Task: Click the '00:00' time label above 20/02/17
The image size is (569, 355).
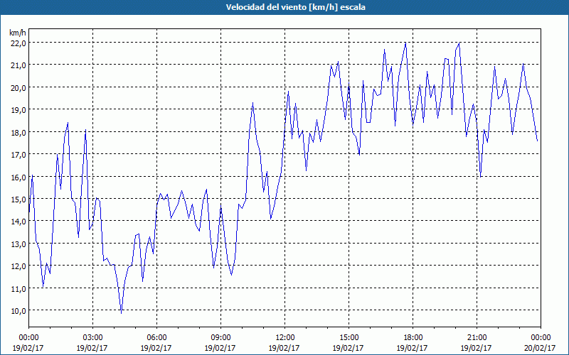Action: tap(541, 338)
